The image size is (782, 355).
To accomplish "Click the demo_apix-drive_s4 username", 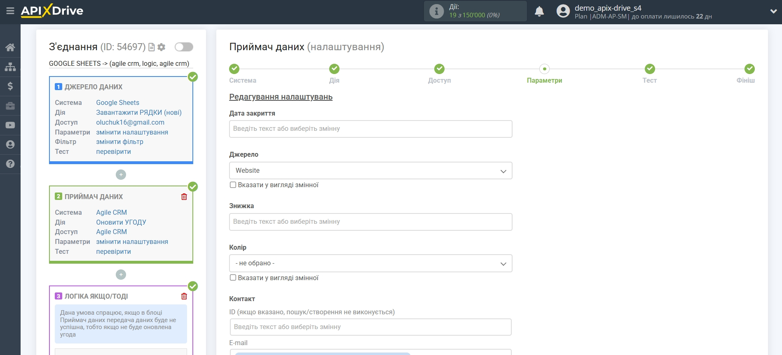I will pyautogui.click(x=608, y=8).
